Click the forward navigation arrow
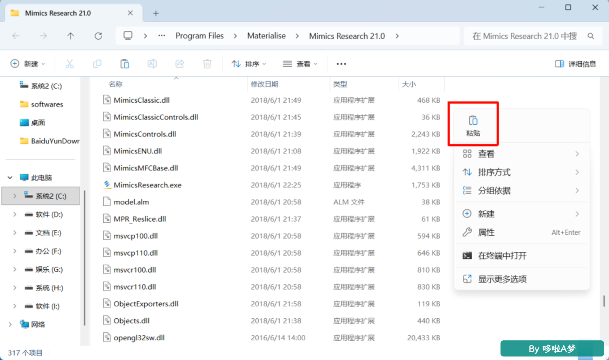 [x=43, y=36]
